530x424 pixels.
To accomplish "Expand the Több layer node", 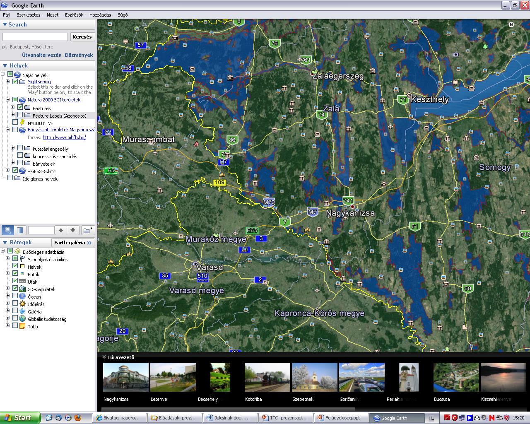I will pyautogui.click(x=7, y=326).
